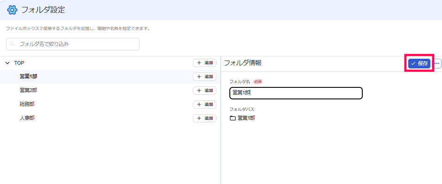Click the description text about ファイルボックス
Viewport: 442px width, 184px height.
click(78, 29)
